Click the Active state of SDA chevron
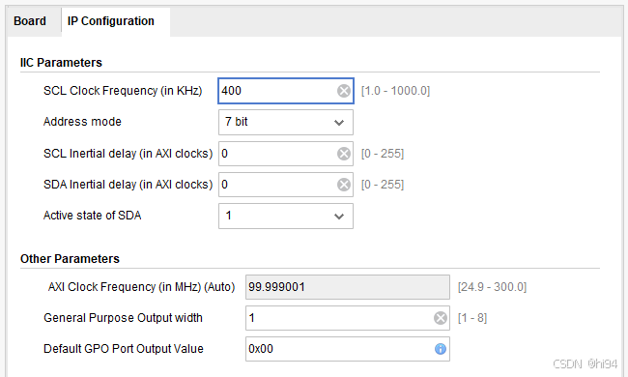Screen dimensions: 628x377 (x=339, y=217)
